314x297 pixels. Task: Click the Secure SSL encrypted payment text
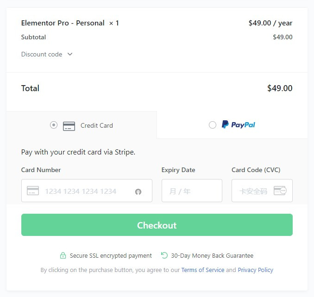tap(111, 256)
